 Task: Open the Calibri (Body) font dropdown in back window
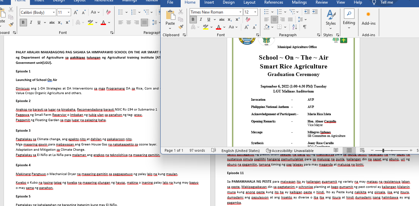(x=54, y=13)
